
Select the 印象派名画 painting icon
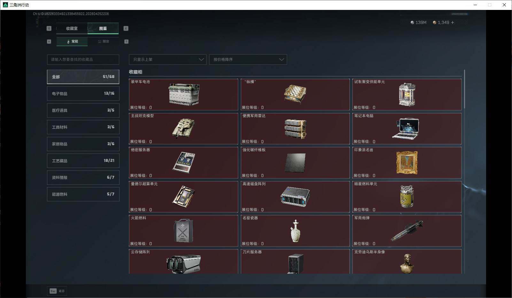tap(407, 163)
